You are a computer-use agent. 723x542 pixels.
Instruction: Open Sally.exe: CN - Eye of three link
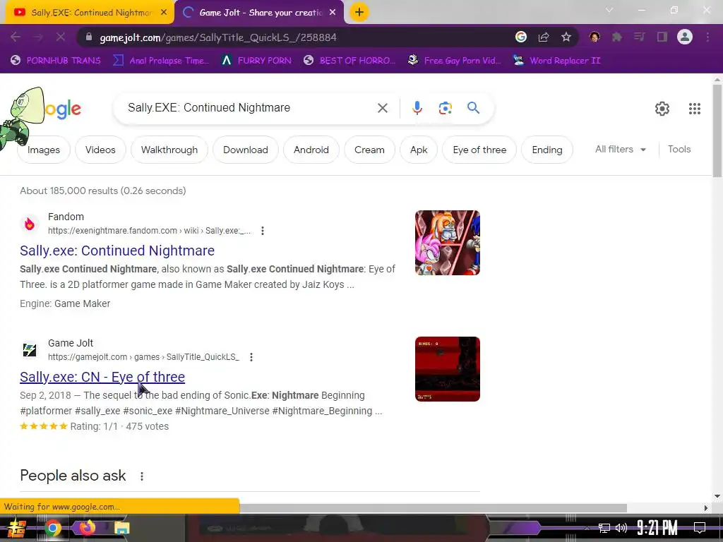(x=102, y=377)
